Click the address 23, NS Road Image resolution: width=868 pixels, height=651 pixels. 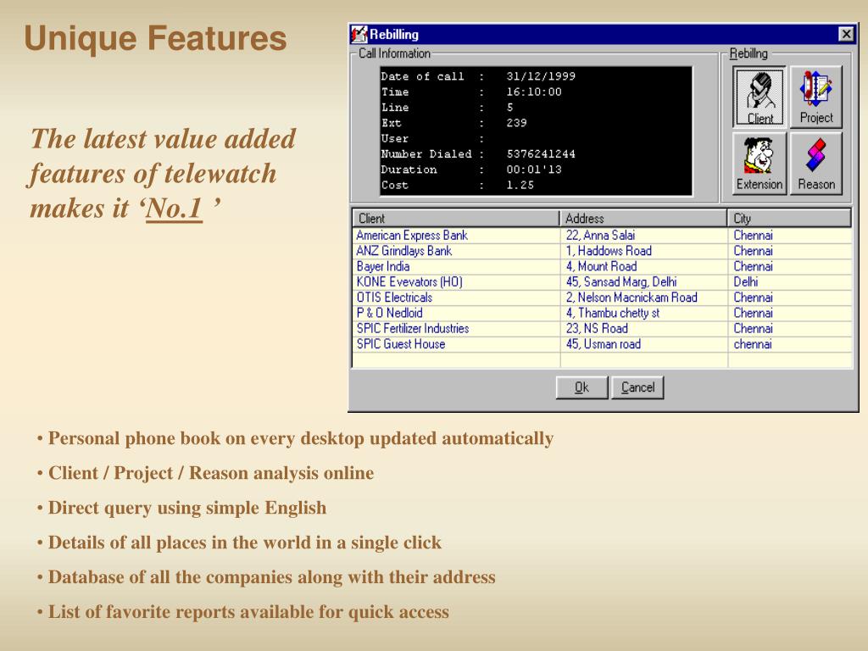point(597,328)
